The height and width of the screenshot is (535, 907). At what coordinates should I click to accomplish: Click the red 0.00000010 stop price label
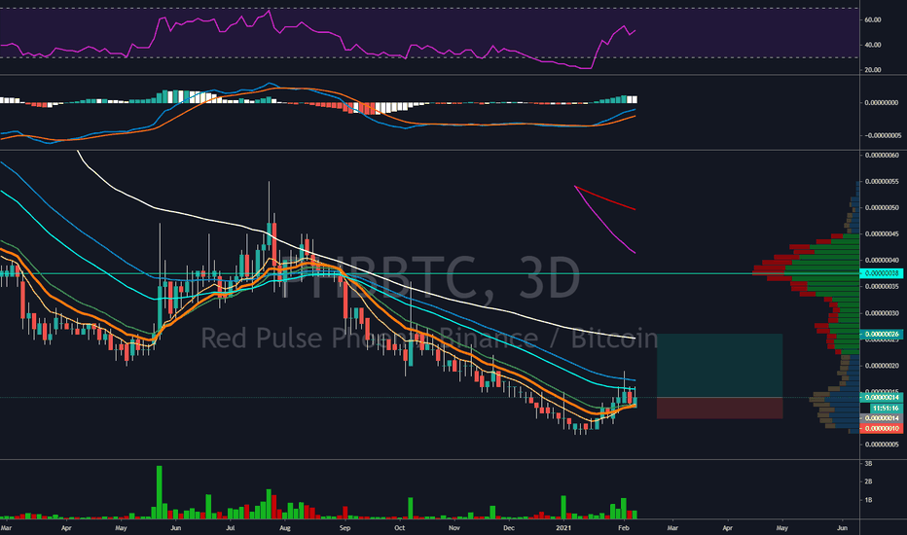pos(882,429)
